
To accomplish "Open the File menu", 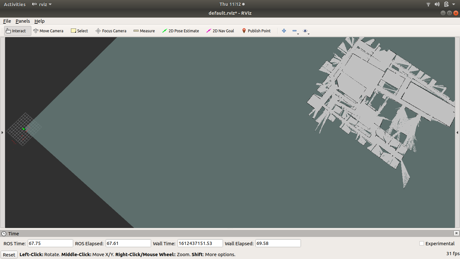I will 7,21.
